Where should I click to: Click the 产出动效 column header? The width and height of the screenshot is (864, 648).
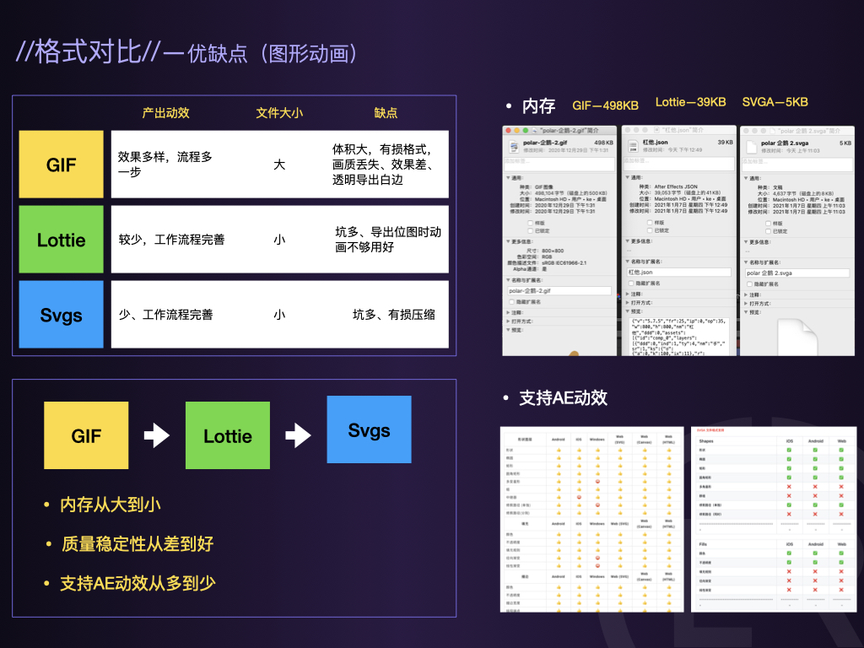point(166,113)
